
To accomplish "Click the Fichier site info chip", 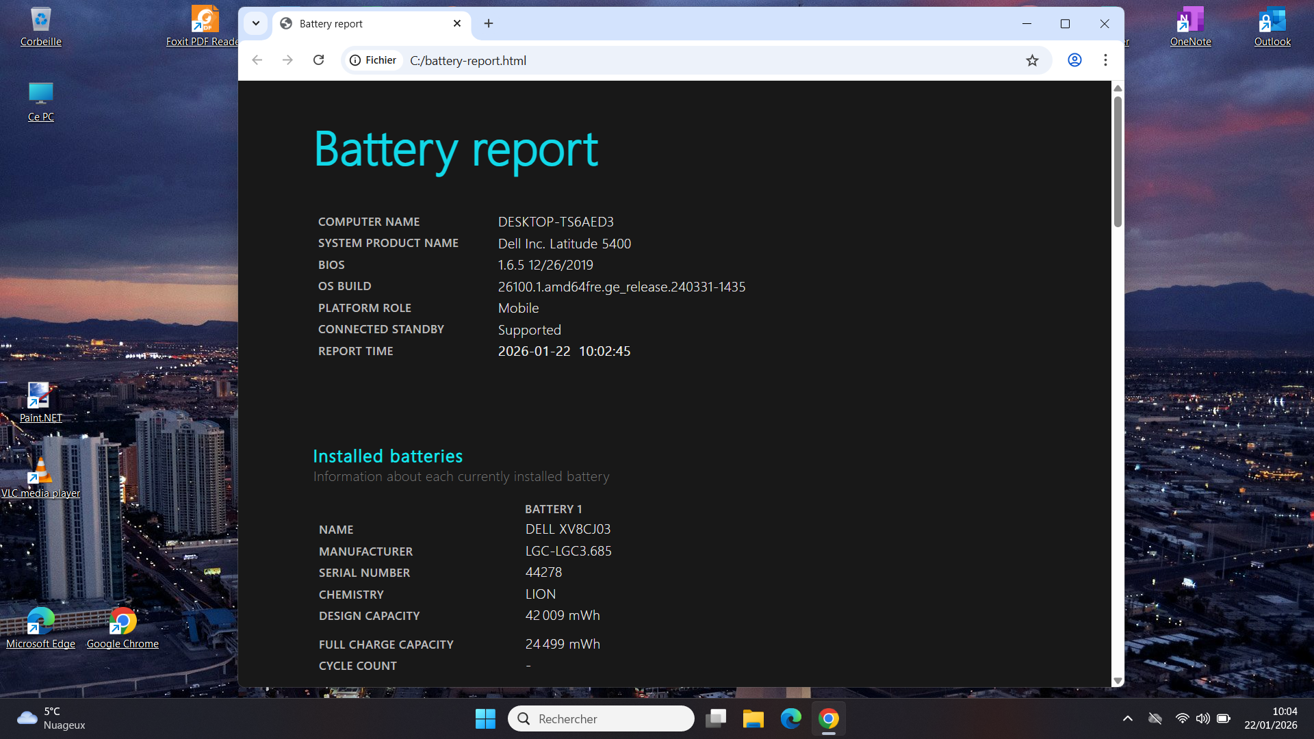I will (373, 60).
